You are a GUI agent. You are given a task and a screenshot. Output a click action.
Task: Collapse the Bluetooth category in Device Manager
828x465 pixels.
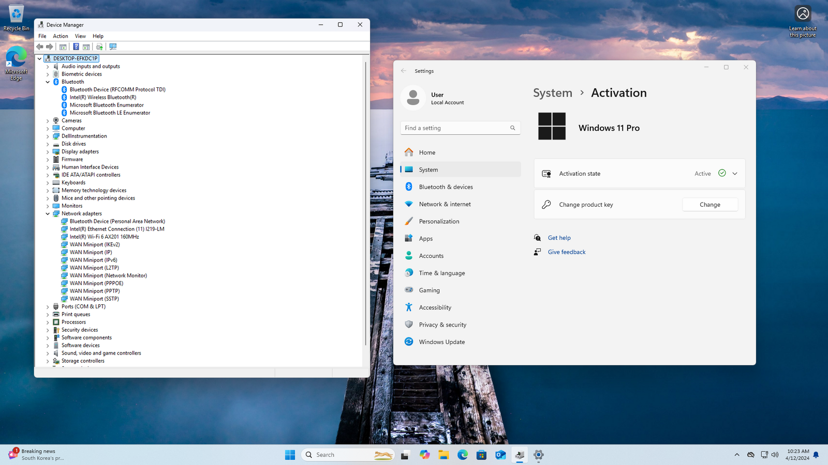[x=48, y=82]
